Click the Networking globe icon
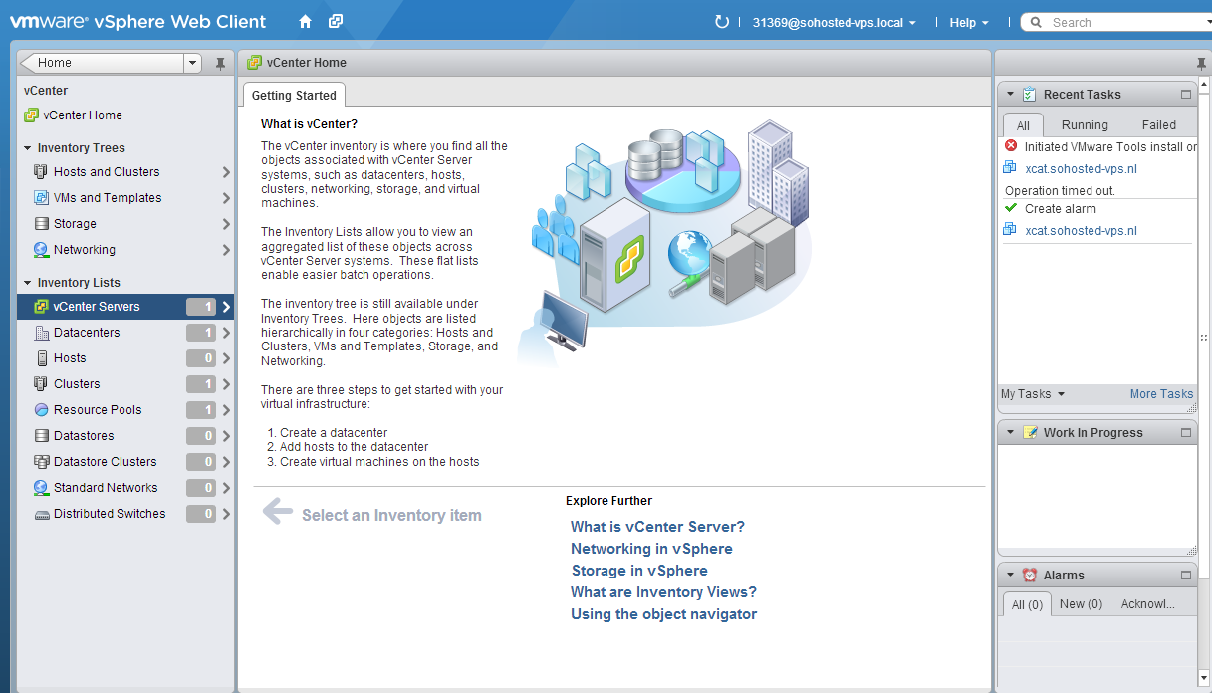Image resolution: width=1212 pixels, height=693 pixels. coord(41,250)
